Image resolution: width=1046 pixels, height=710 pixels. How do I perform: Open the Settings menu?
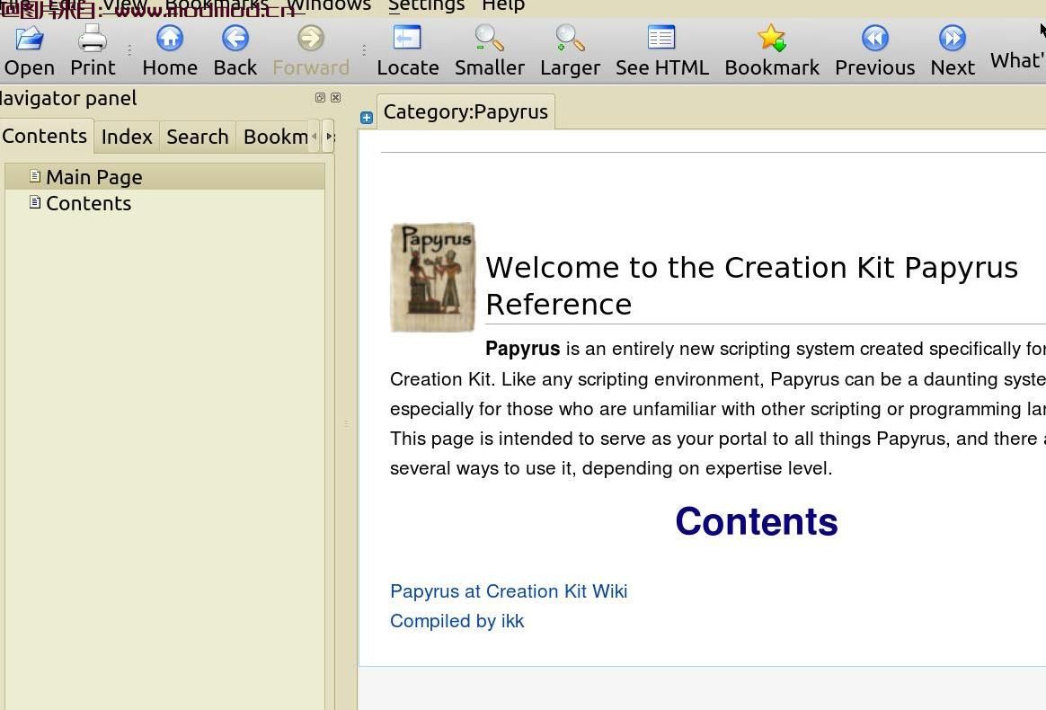click(x=426, y=5)
